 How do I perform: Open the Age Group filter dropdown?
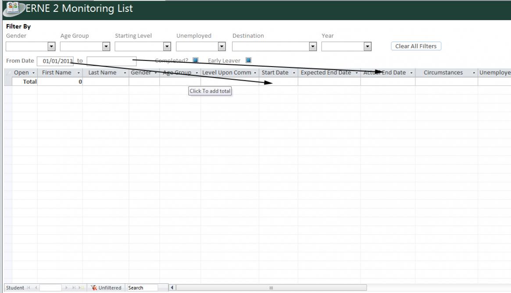pos(106,46)
